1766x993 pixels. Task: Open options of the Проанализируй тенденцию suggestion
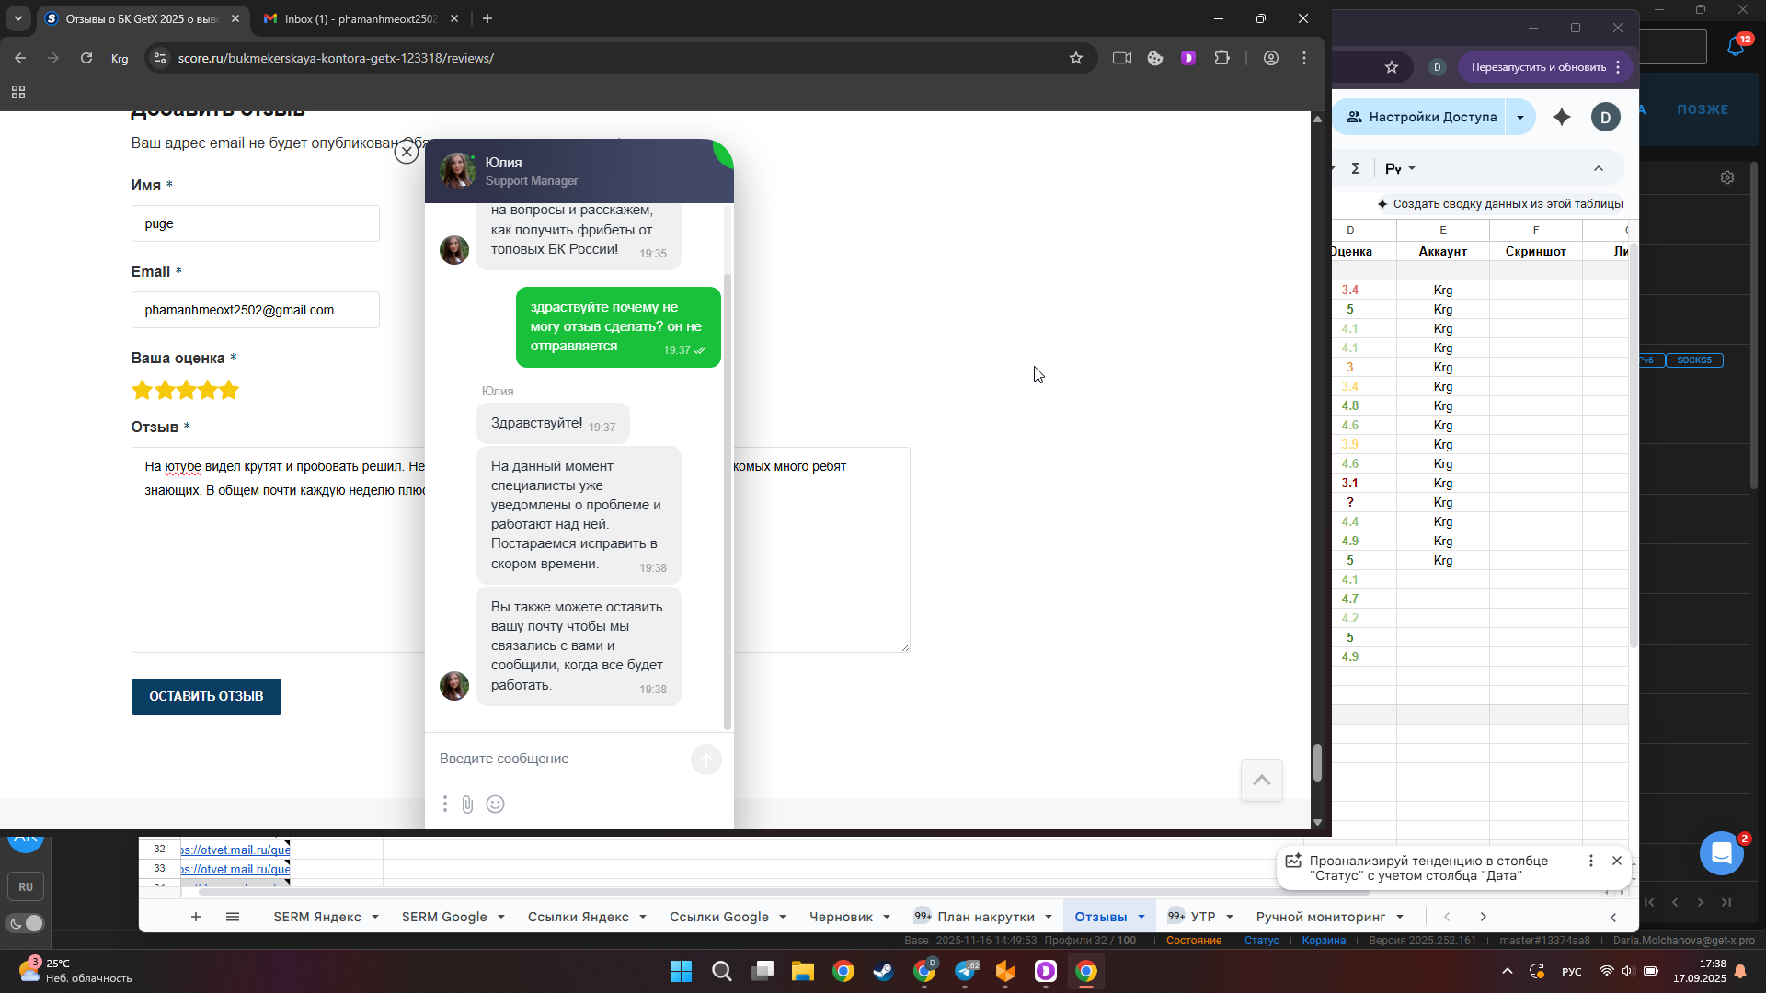[x=1591, y=862]
